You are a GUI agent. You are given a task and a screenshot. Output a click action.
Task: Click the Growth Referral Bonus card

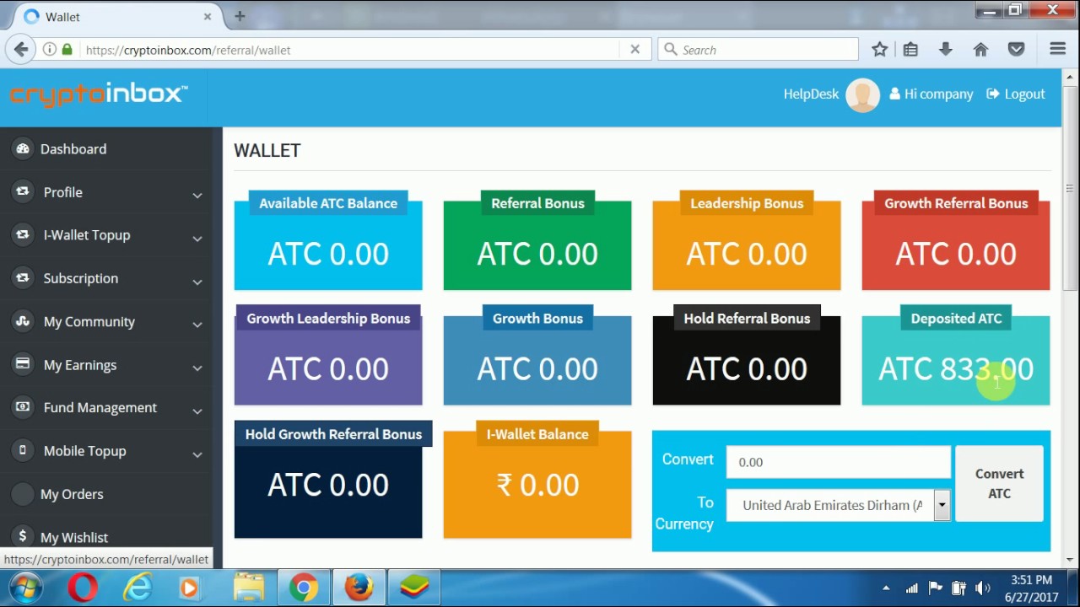tap(956, 241)
